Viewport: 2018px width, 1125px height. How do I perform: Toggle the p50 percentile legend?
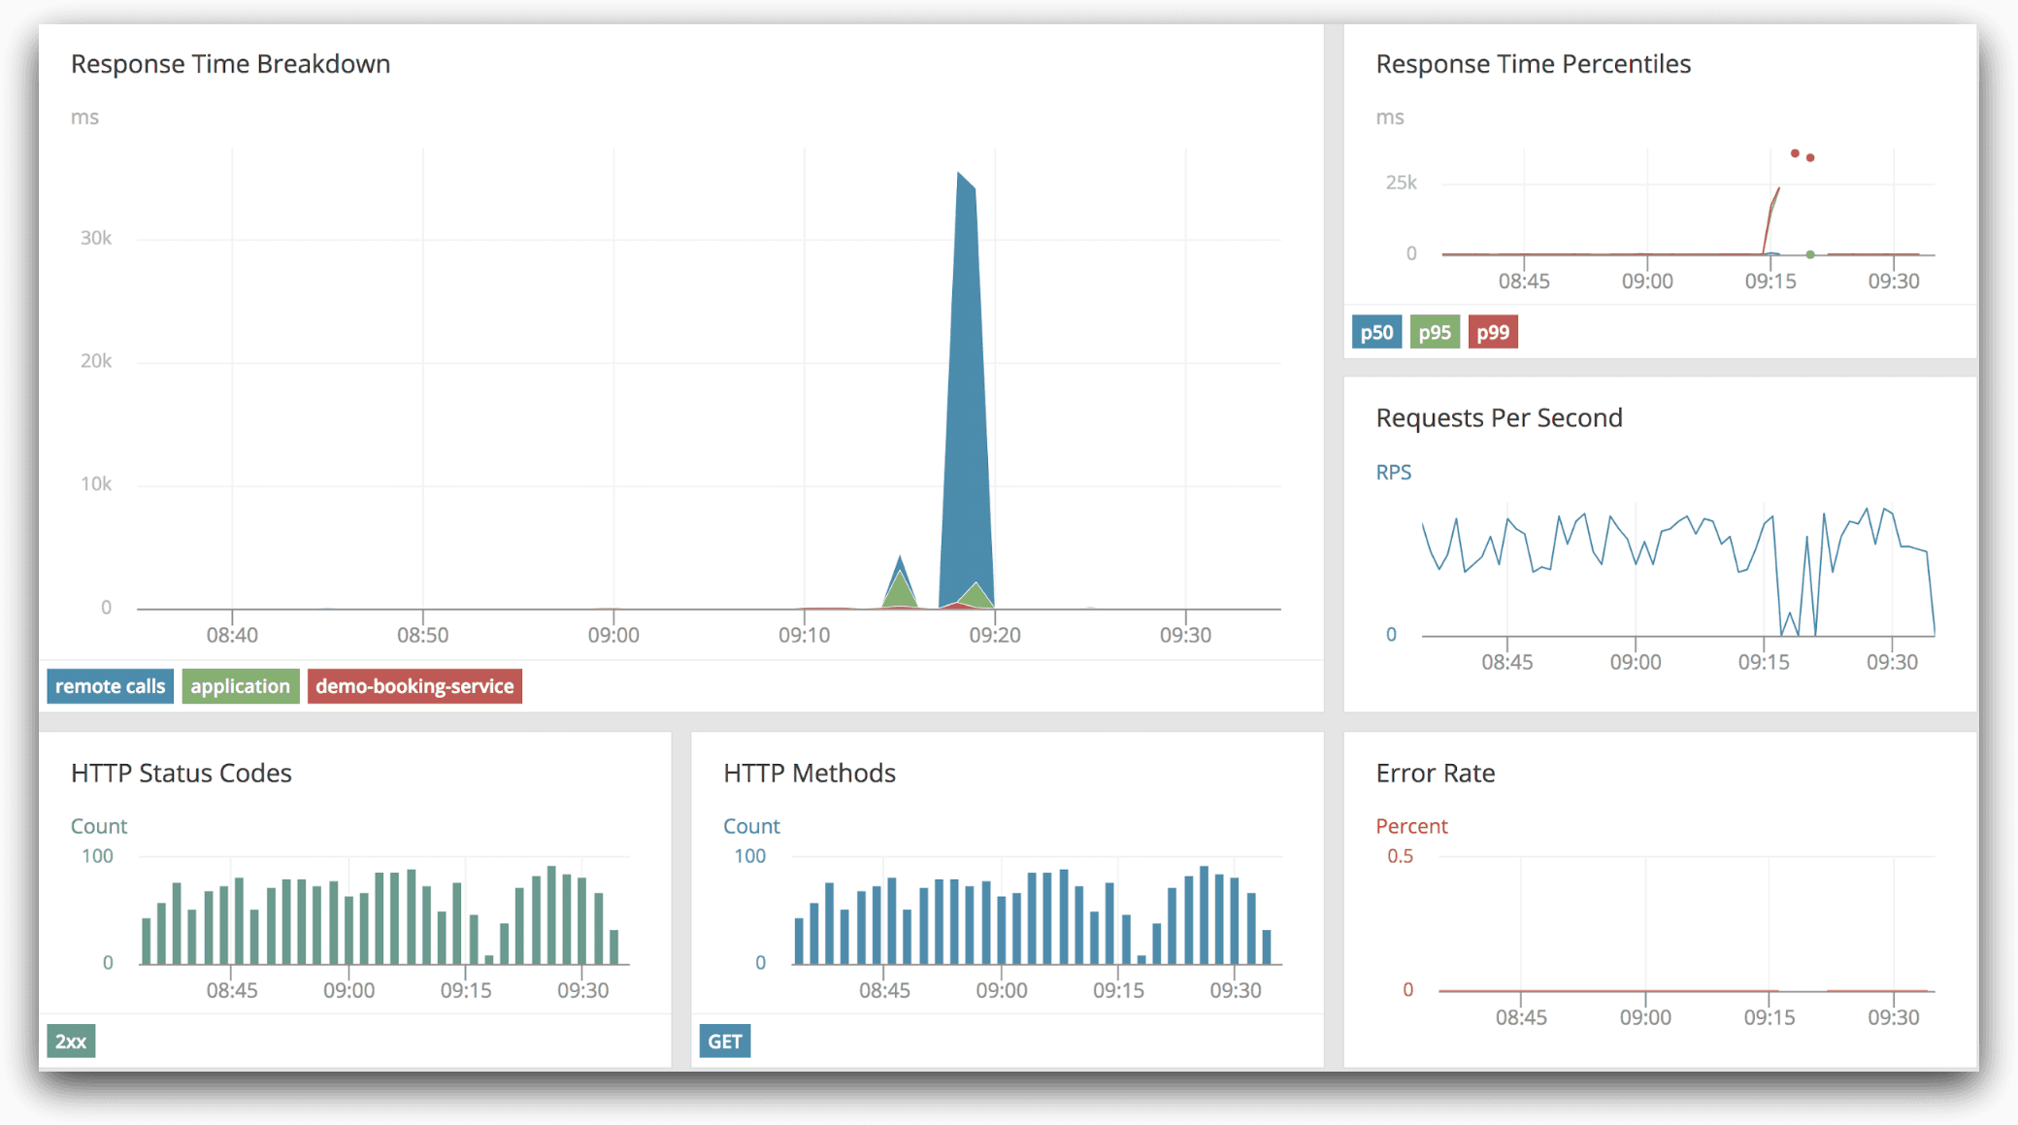tap(1376, 333)
